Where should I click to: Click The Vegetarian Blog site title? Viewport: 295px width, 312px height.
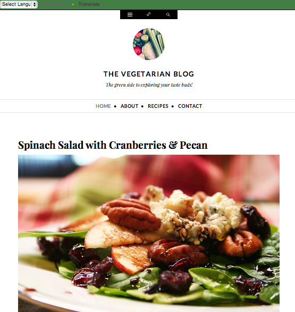(149, 74)
